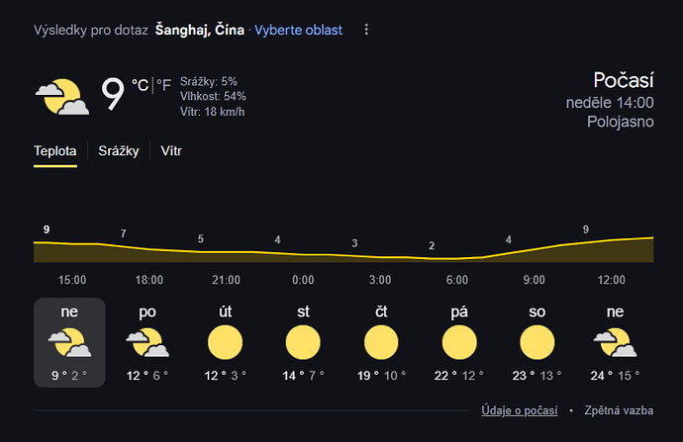683x442 pixels.
Task: Switch temperature units to °F
Action: coord(163,85)
